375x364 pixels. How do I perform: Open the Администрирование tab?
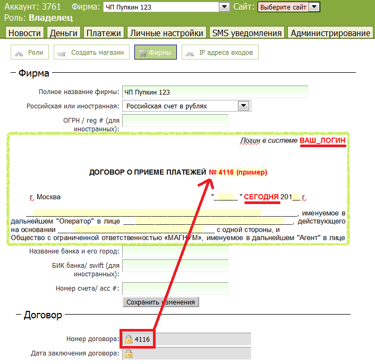[x=330, y=33]
